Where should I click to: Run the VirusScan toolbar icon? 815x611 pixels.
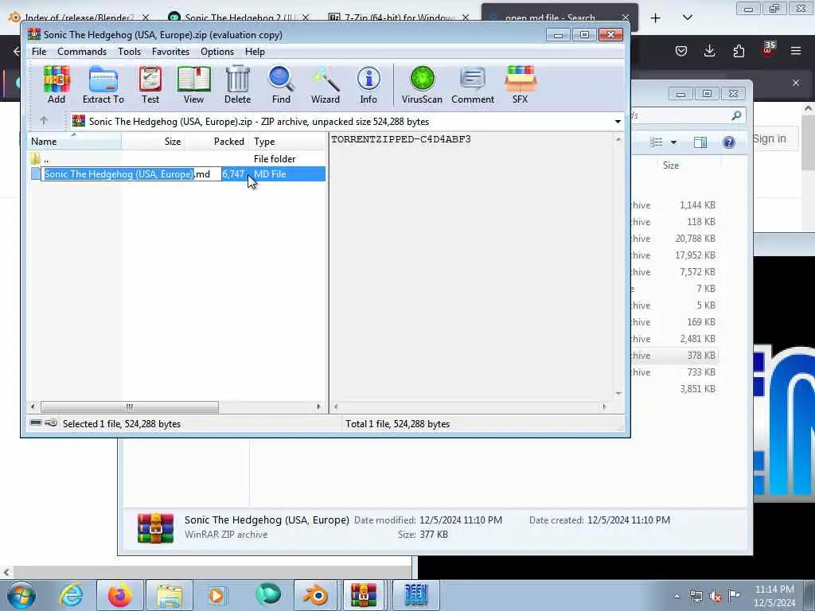click(422, 85)
